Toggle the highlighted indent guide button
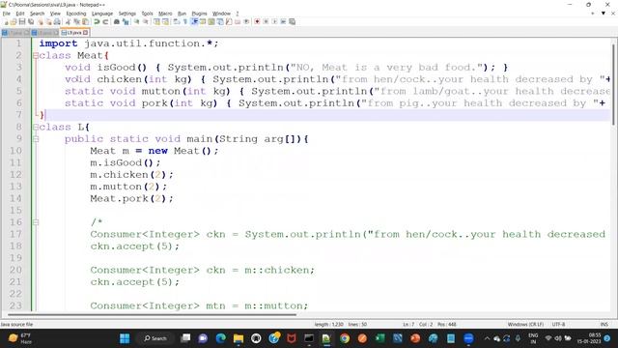 194,21
